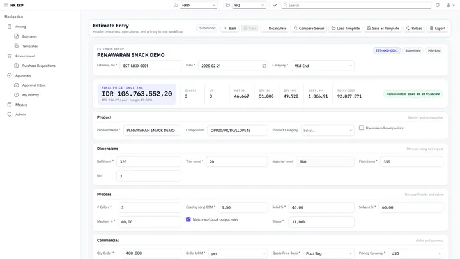
Task: Click the Recalculated timestamp badge
Action: pos(413,94)
